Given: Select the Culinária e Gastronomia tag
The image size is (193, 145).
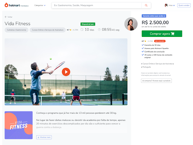Looking at the screenshot, I should tap(17, 30).
